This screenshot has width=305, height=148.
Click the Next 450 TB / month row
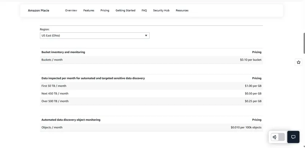coord(151,94)
